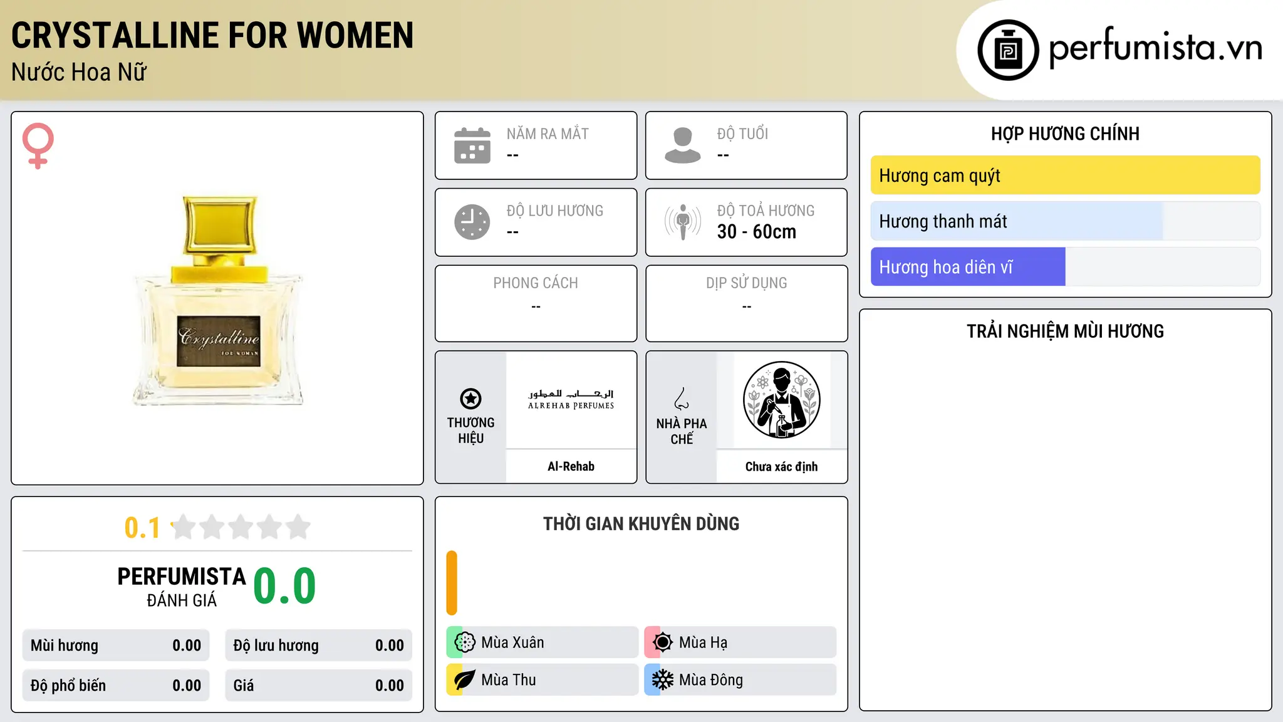Screen dimensions: 1283x722
Task: Click the Chưa xác định perfumer label
Action: tap(781, 466)
